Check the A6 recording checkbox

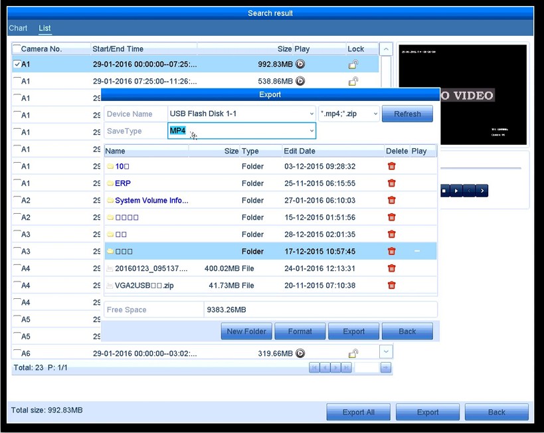pyautogui.click(x=17, y=354)
